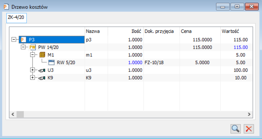The height and width of the screenshot is (139, 262).
Task: Click the Cena column header
Action: 200,31
